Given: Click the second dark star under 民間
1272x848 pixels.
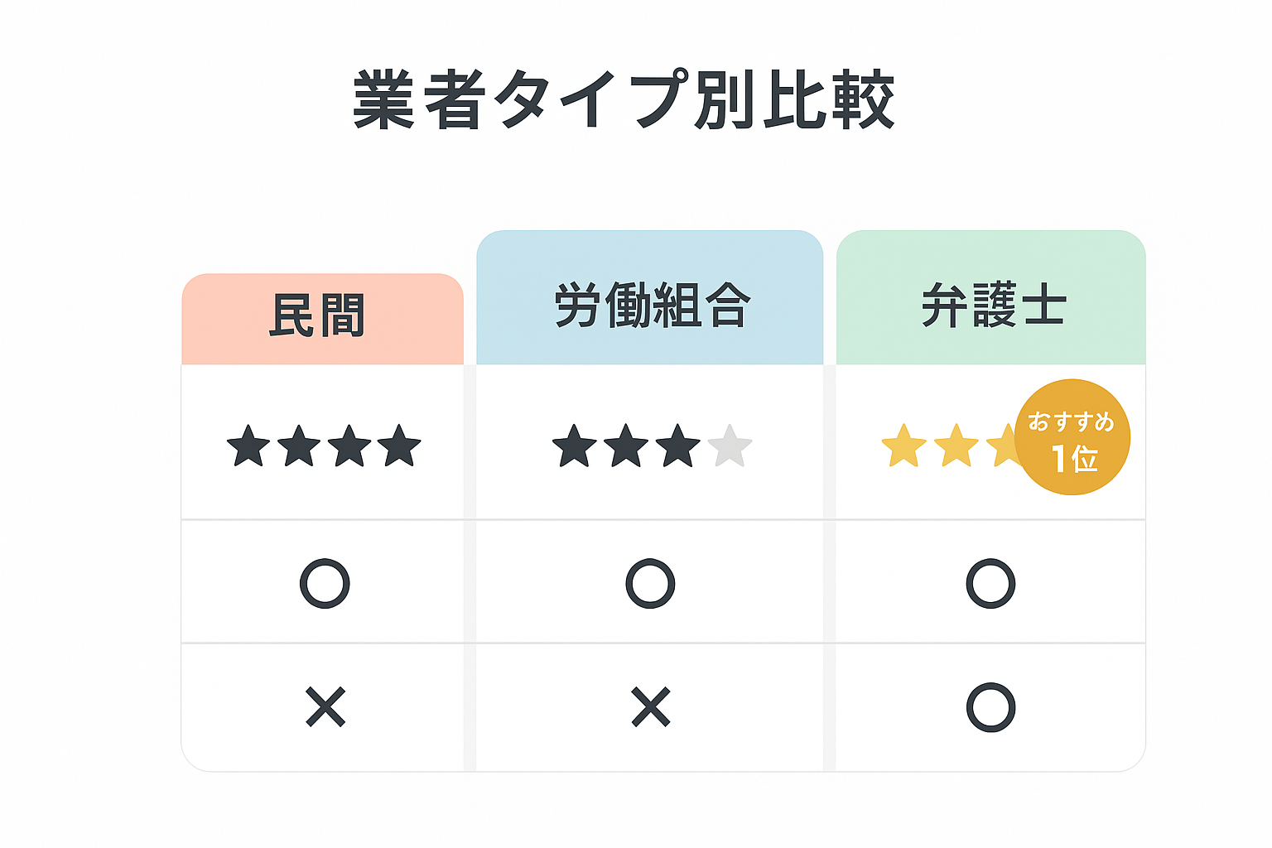Looking at the screenshot, I should 299,446.
